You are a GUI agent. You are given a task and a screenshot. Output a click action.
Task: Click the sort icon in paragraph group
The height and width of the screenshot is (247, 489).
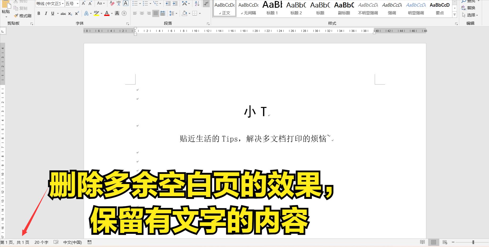click(196, 3)
